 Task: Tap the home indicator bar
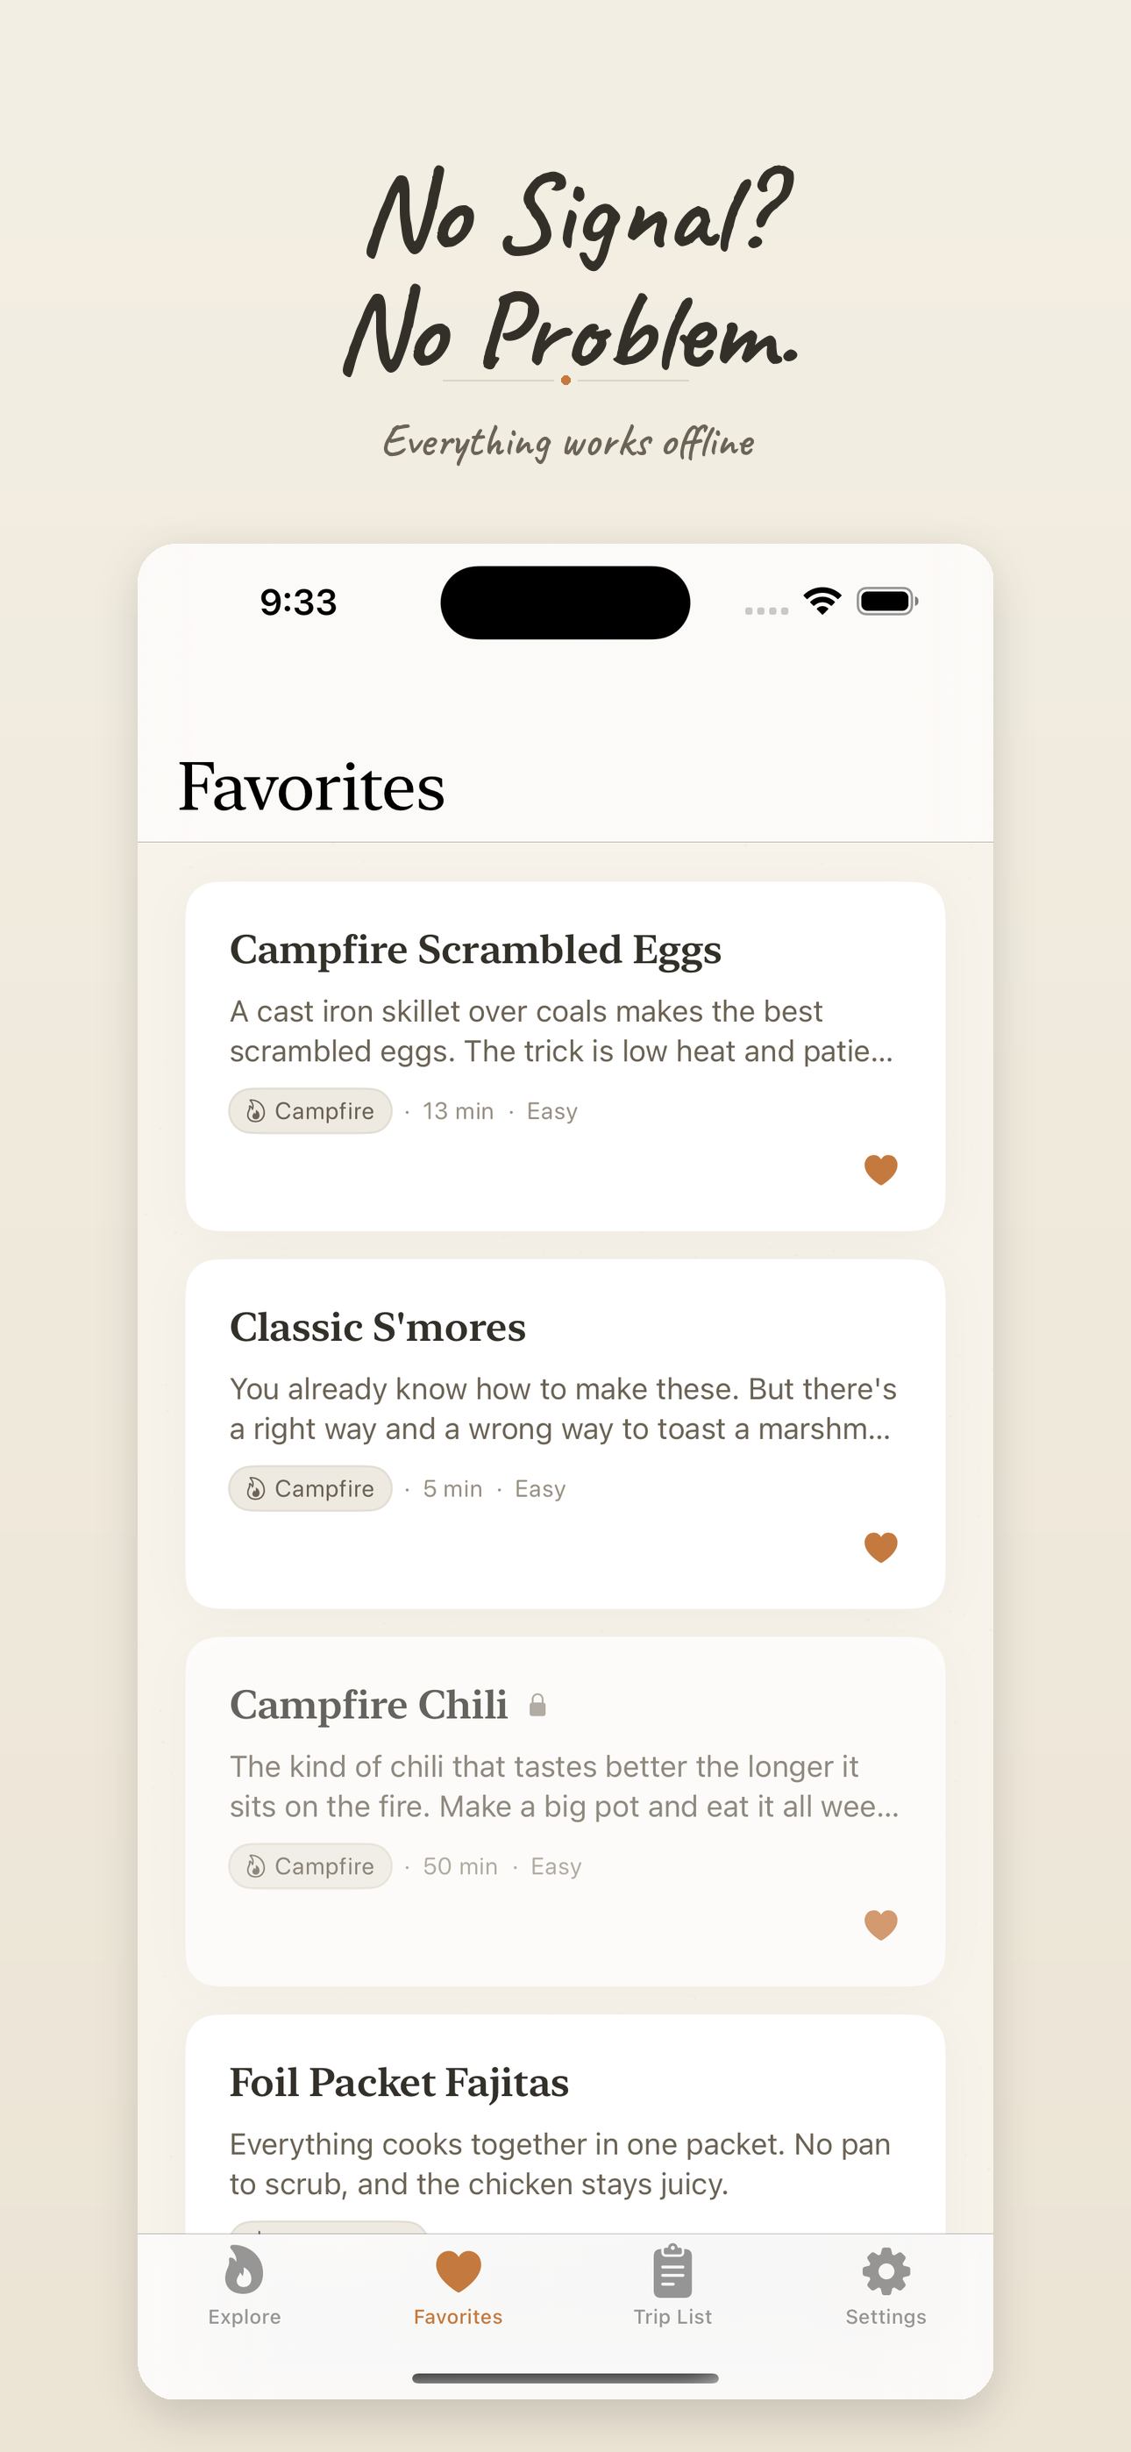[x=565, y=2377]
